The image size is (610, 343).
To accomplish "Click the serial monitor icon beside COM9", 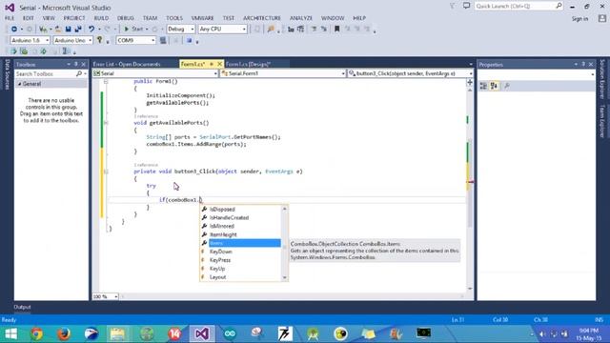I will click(163, 40).
